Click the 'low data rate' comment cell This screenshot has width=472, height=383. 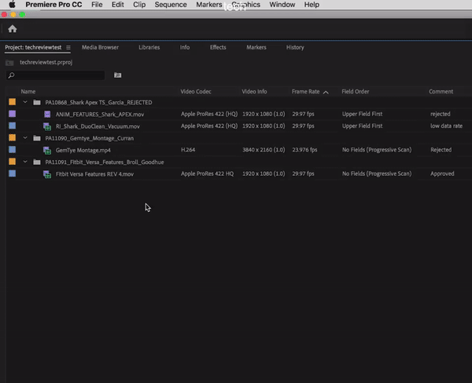(x=446, y=126)
